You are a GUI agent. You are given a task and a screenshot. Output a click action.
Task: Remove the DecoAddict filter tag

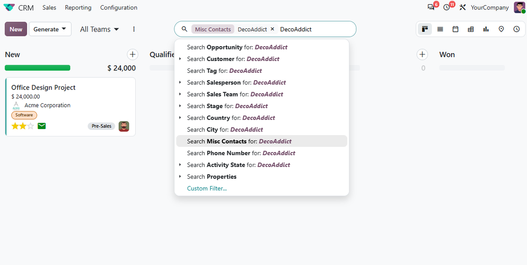[272, 29]
